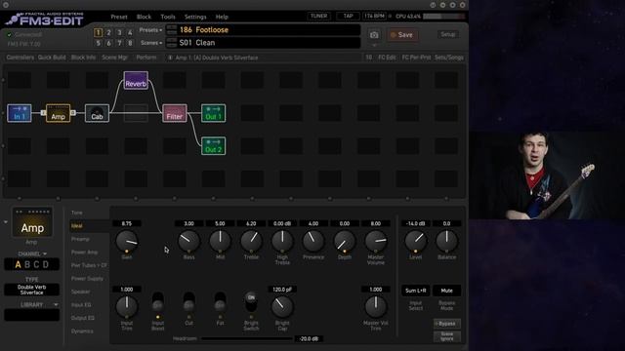Select the Amp block in the grid
The height and width of the screenshot is (351, 625).
coord(59,113)
